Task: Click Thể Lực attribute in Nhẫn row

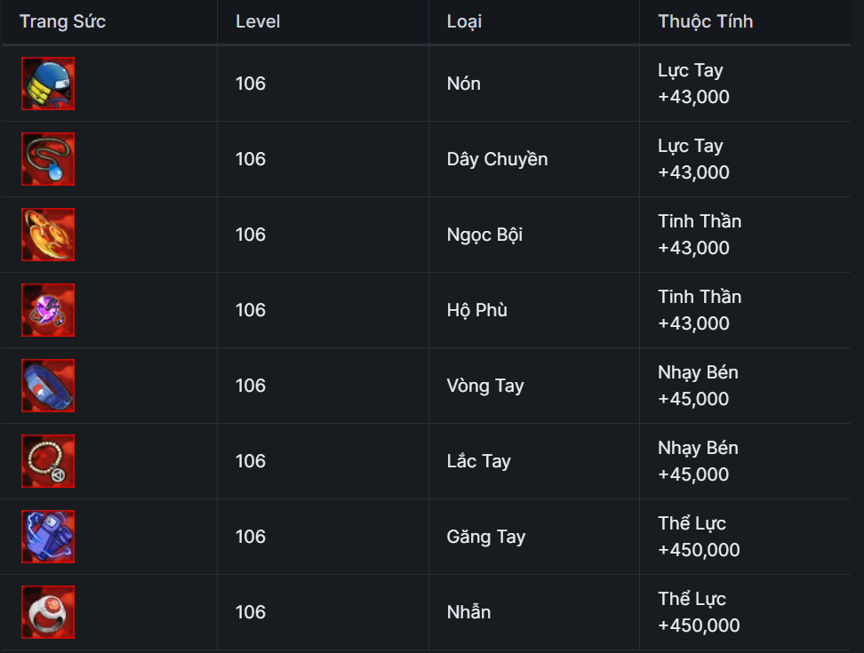Action: (x=692, y=599)
